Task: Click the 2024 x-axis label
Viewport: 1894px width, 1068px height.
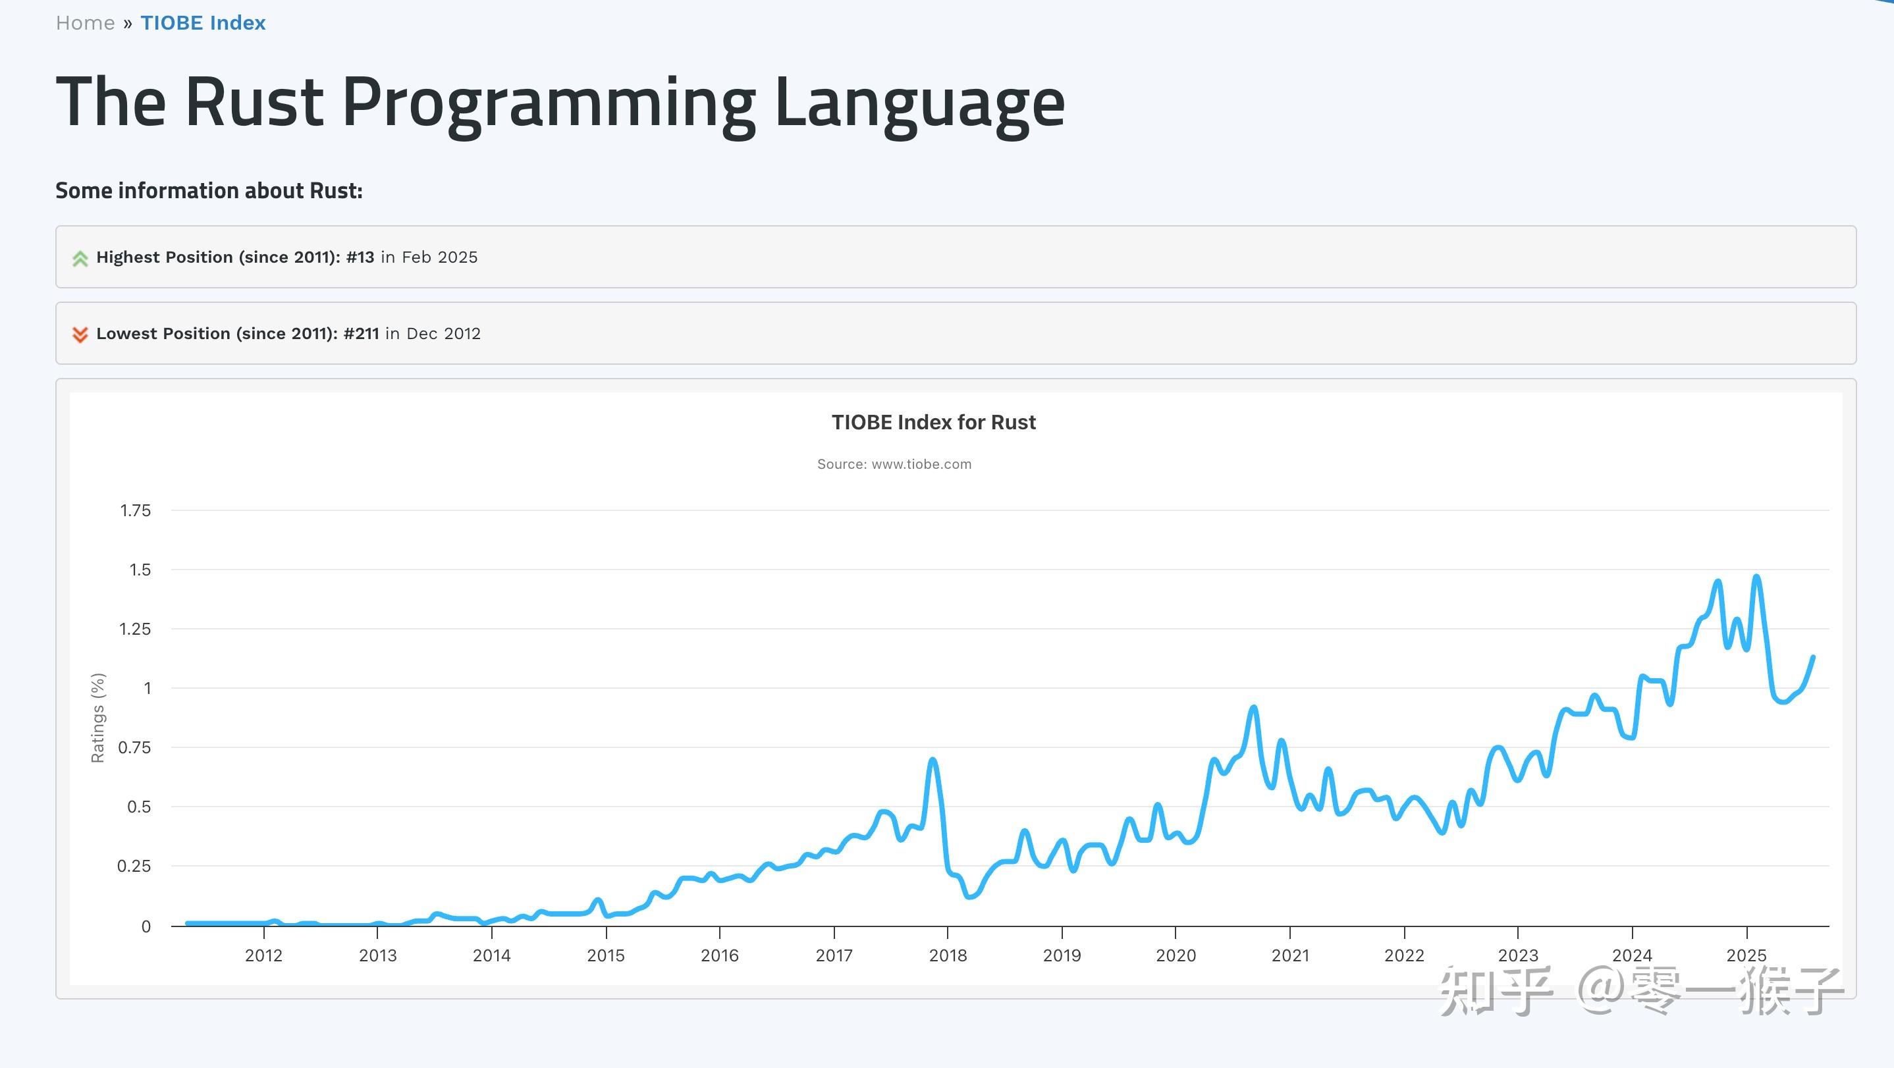Action: pos(1633,955)
